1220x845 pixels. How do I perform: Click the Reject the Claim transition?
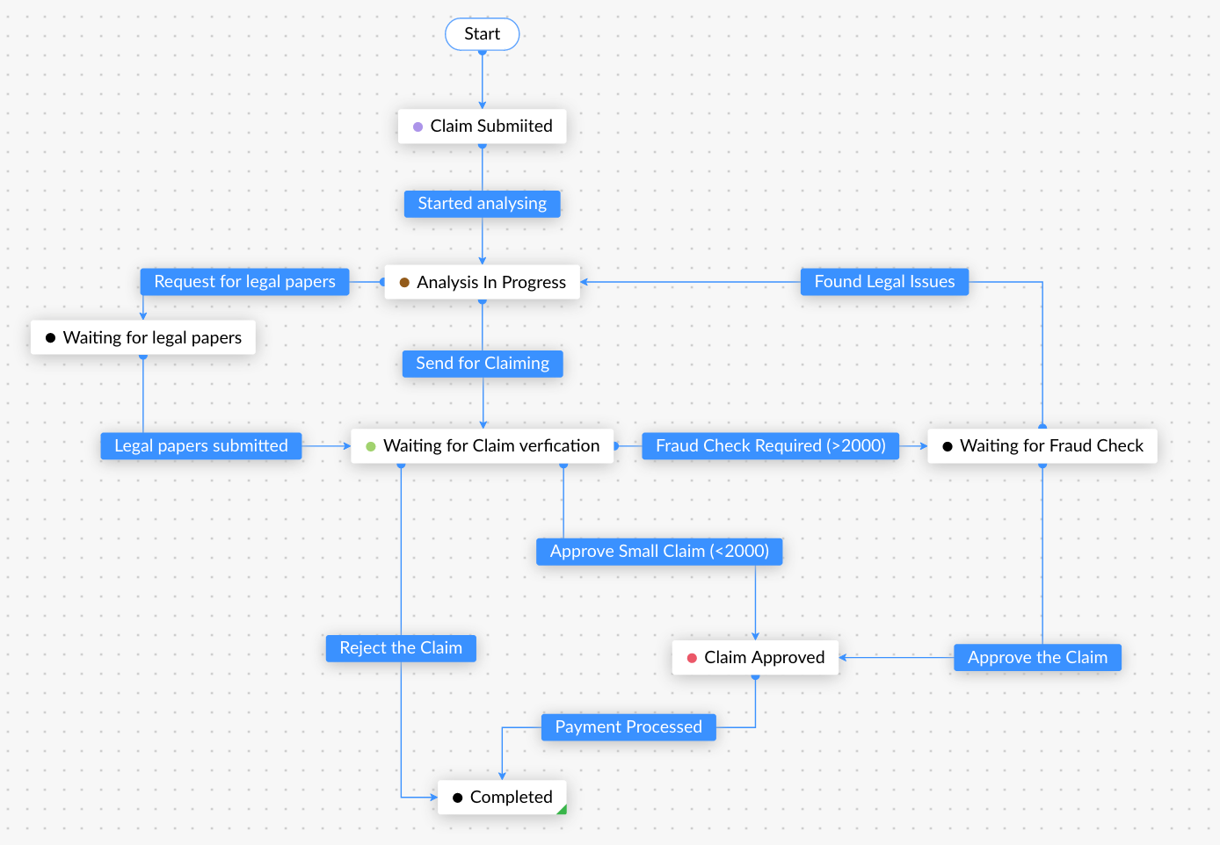click(x=401, y=648)
